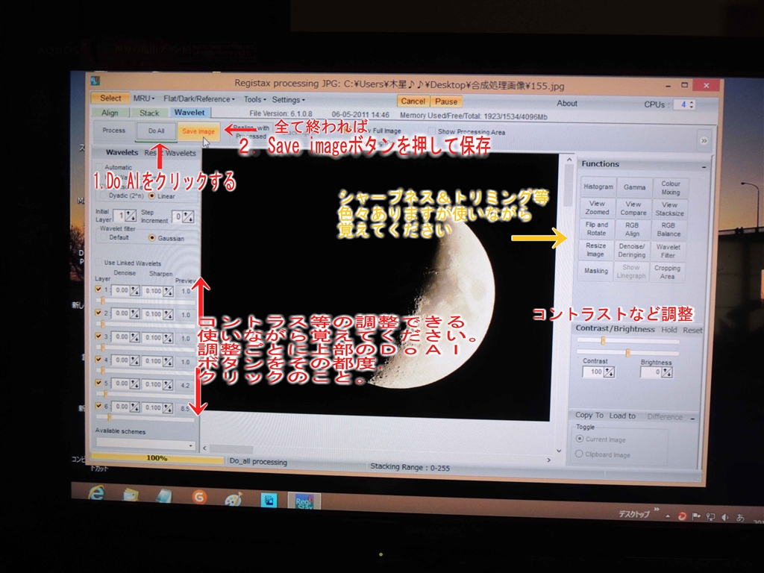The width and height of the screenshot is (764, 573).
Task: Open RGB Balance function
Action: (668, 230)
